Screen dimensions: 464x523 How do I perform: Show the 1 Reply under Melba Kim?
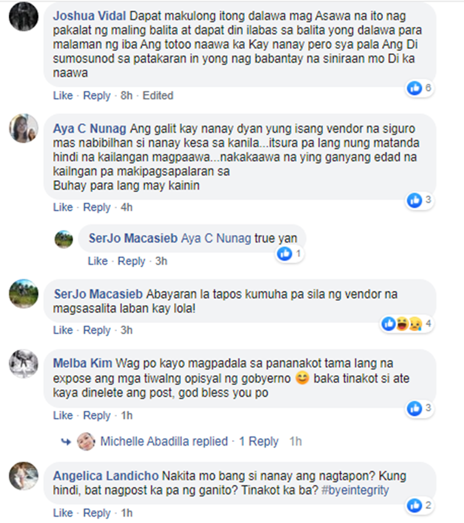coord(259,441)
